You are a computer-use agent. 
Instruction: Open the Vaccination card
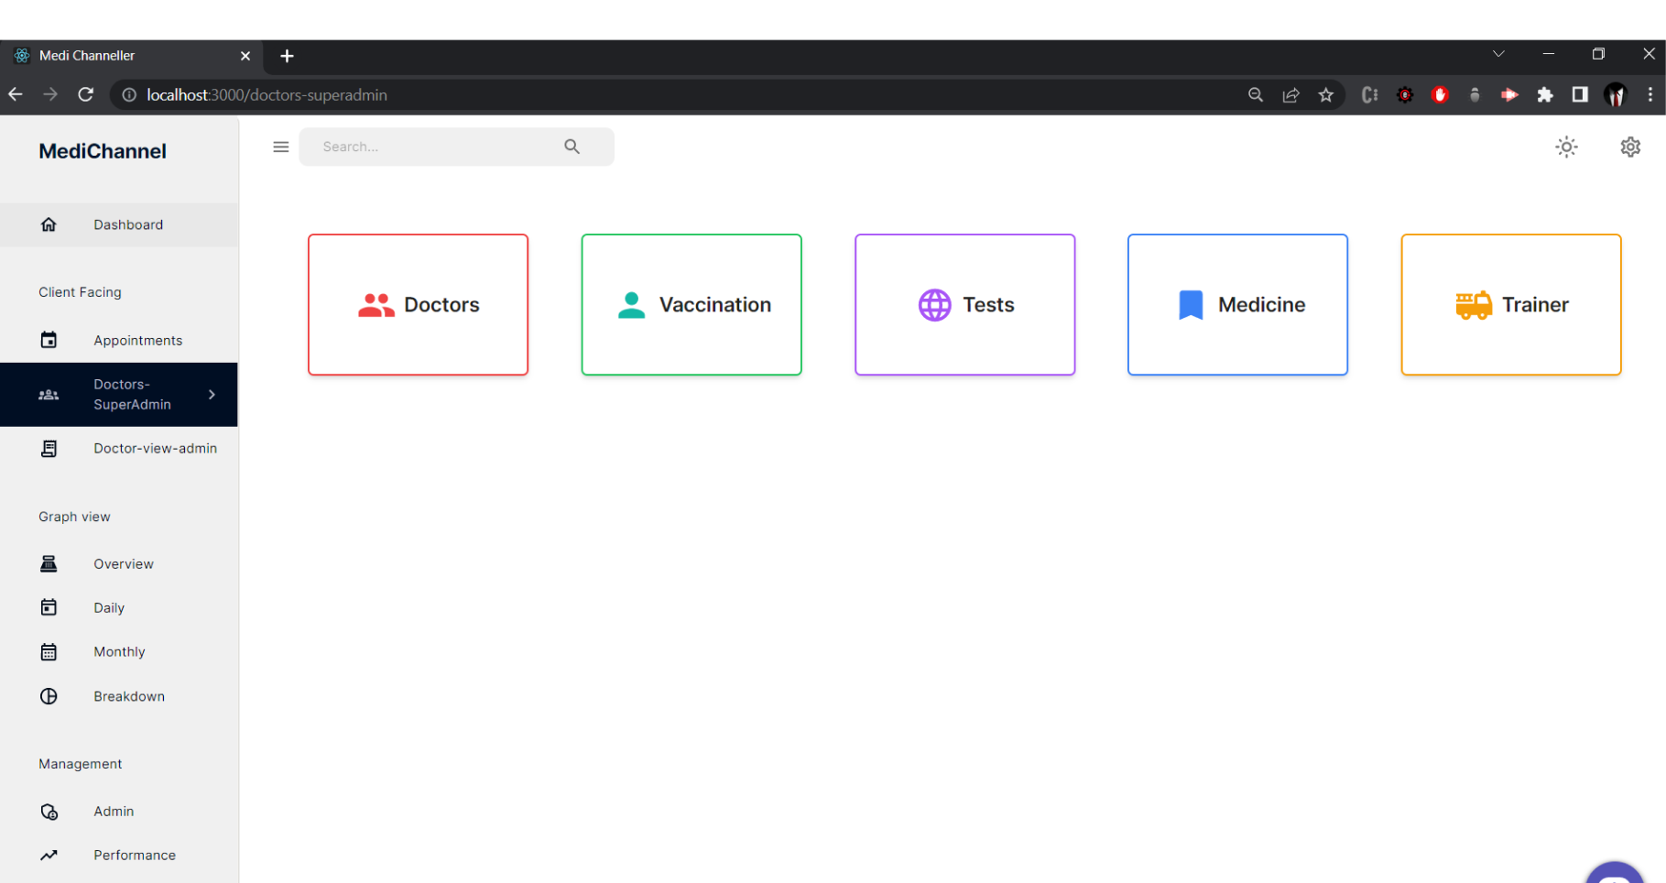(691, 305)
